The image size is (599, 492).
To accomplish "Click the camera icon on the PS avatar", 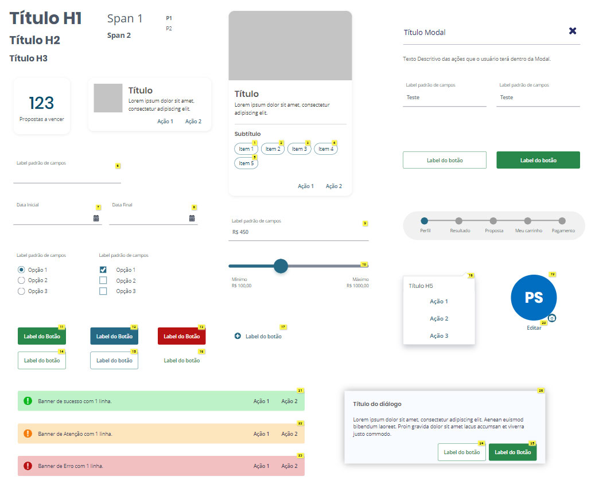I will pyautogui.click(x=552, y=318).
